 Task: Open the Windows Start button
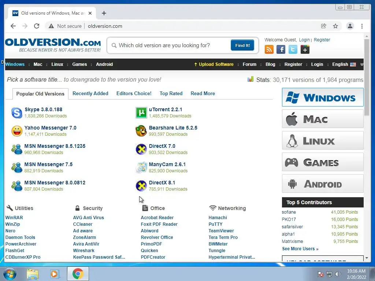[10, 274]
